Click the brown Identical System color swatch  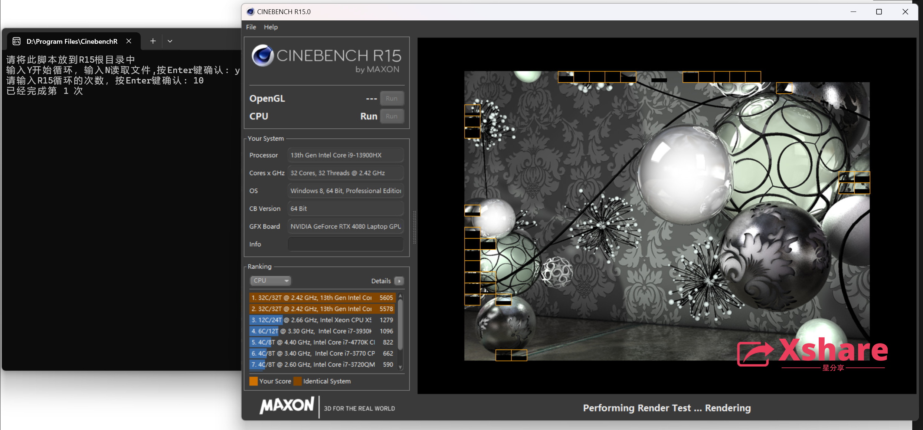(298, 381)
